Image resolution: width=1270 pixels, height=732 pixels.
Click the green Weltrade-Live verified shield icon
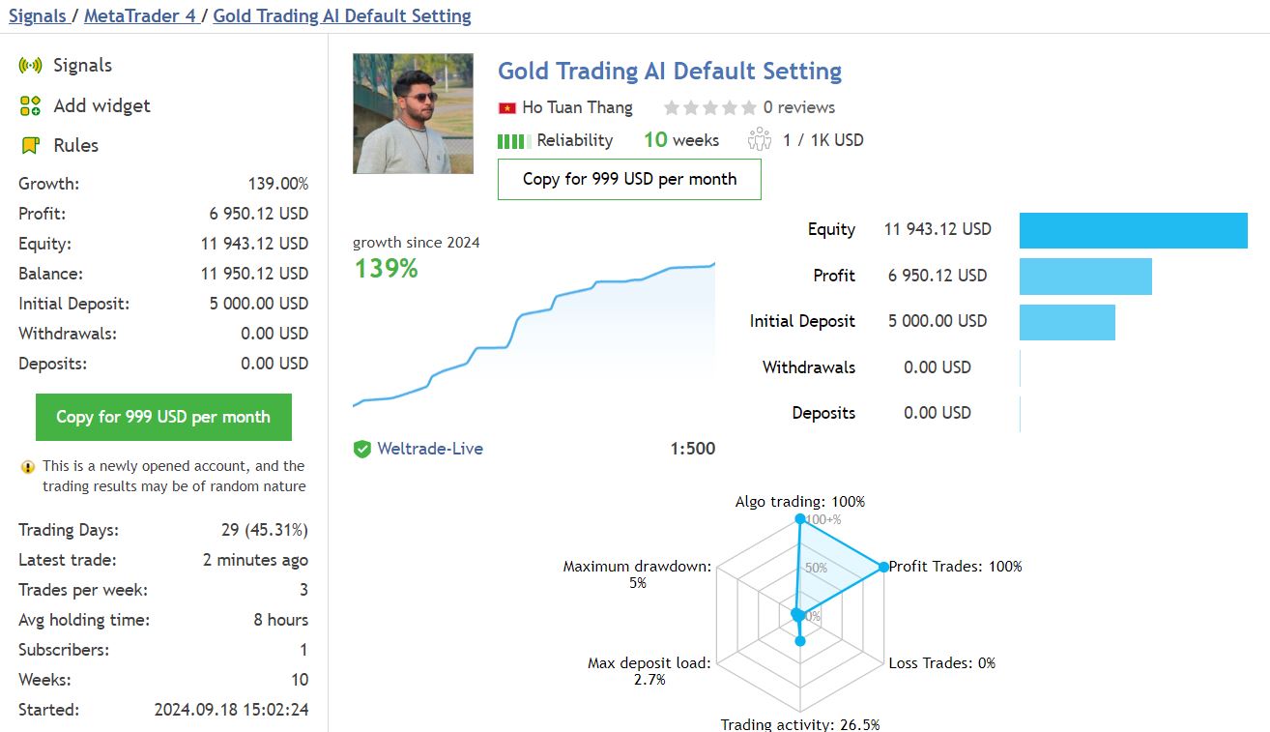(362, 449)
